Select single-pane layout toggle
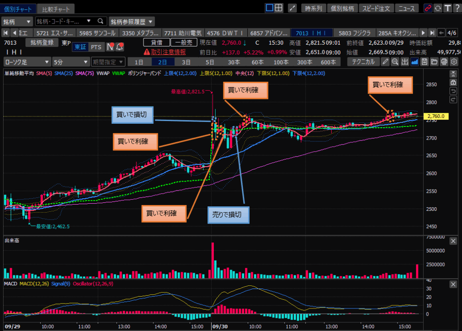Image resolution: width=462 pixels, height=331 pixels. (x=269, y=8)
